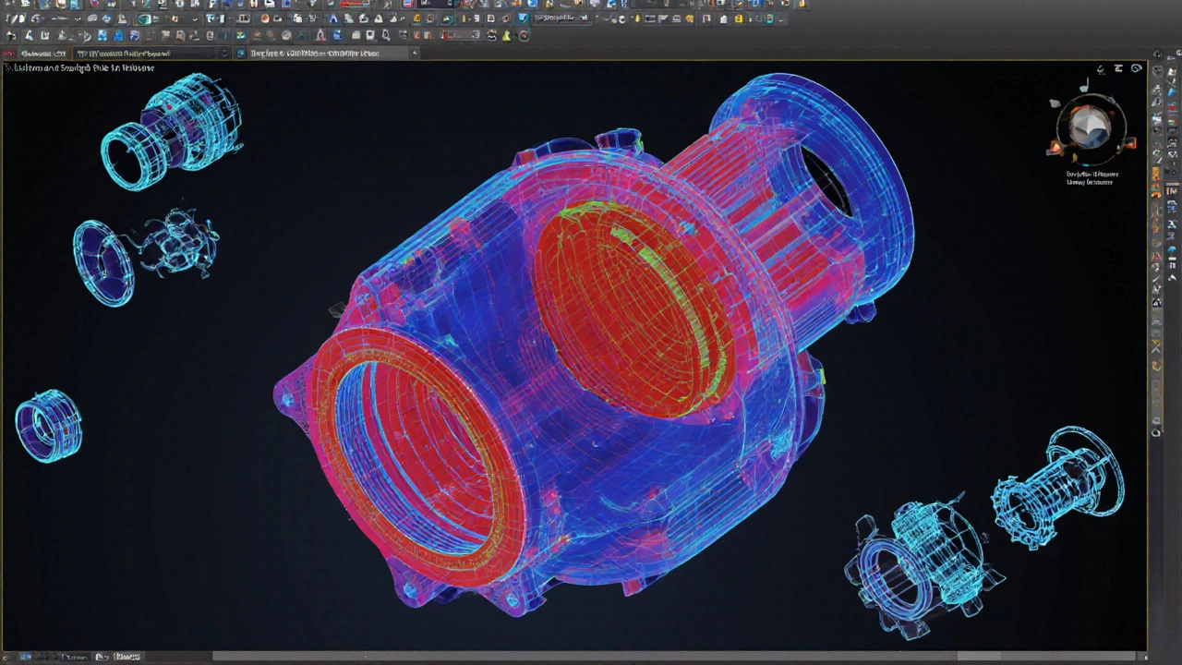
Task: Click the yellow cone icon in third toolbar row
Action: click(506, 36)
